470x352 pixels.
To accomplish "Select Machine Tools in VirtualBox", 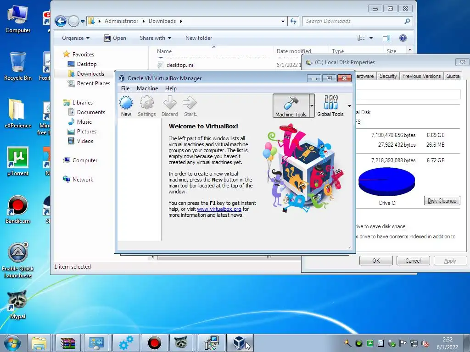I will 291,106.
